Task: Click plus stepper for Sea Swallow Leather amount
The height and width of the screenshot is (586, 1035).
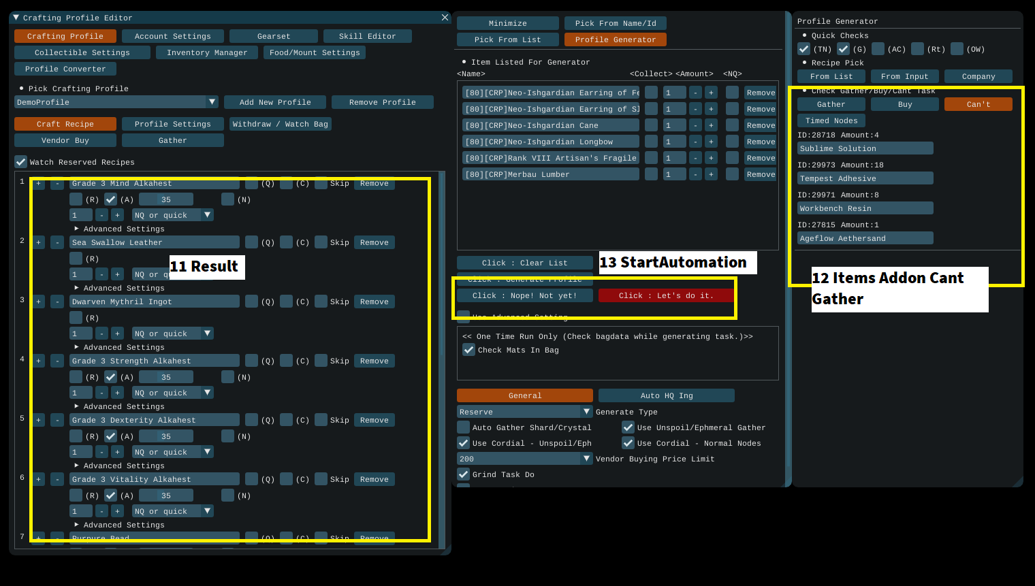Action: click(117, 274)
